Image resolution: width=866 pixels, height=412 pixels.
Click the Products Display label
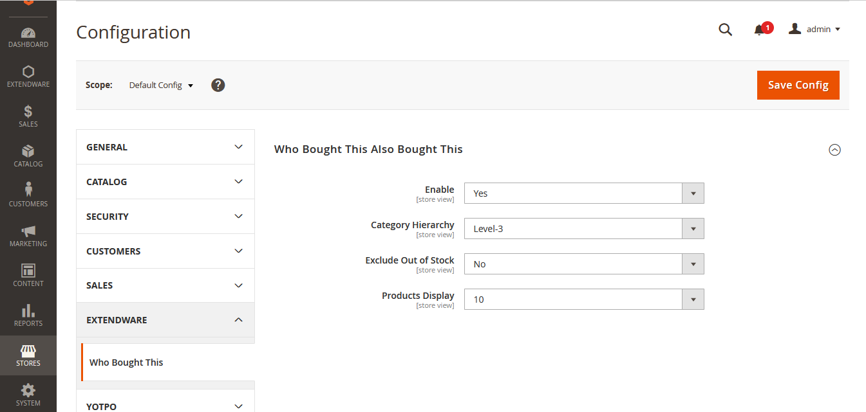[418, 296]
